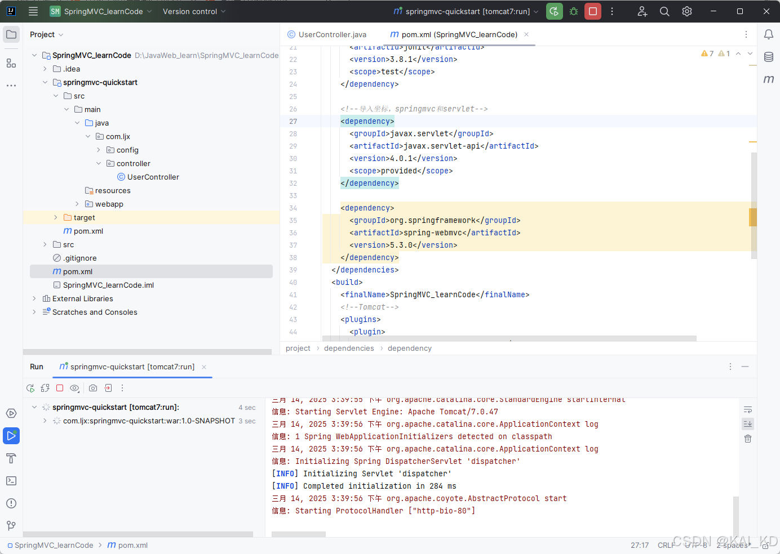Open the Structure tool window icon
The height and width of the screenshot is (554, 780).
[x=11, y=63]
